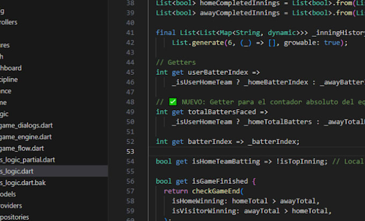Click the 'Map' type on line 41
Image resolution: width=365 pixels, height=221 pixels.
tap(225, 32)
